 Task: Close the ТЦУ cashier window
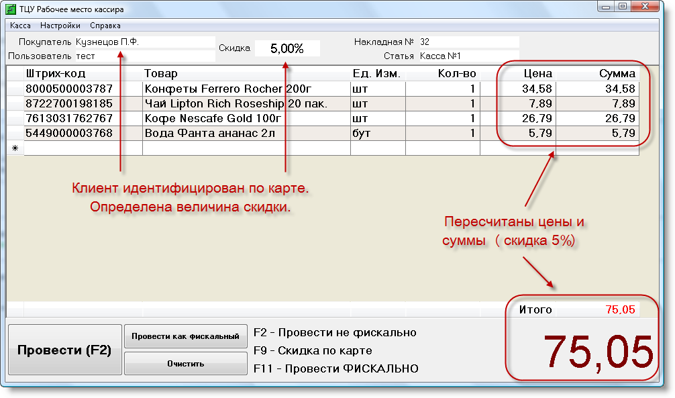point(645,7)
